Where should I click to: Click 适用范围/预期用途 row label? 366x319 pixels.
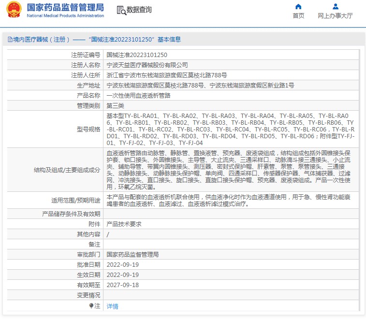(75, 201)
